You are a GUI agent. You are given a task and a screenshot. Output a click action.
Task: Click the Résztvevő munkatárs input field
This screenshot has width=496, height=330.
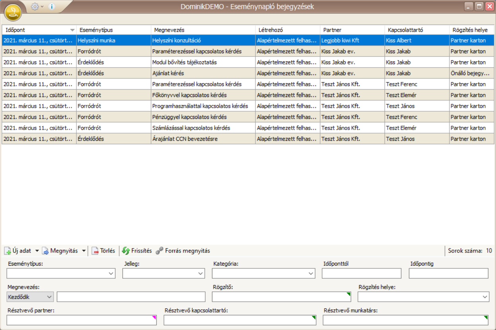(406, 320)
